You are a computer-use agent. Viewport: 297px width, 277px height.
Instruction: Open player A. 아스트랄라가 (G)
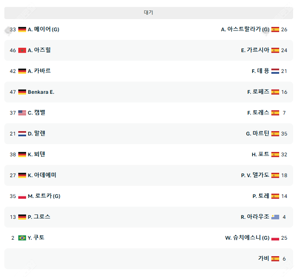(x=245, y=30)
